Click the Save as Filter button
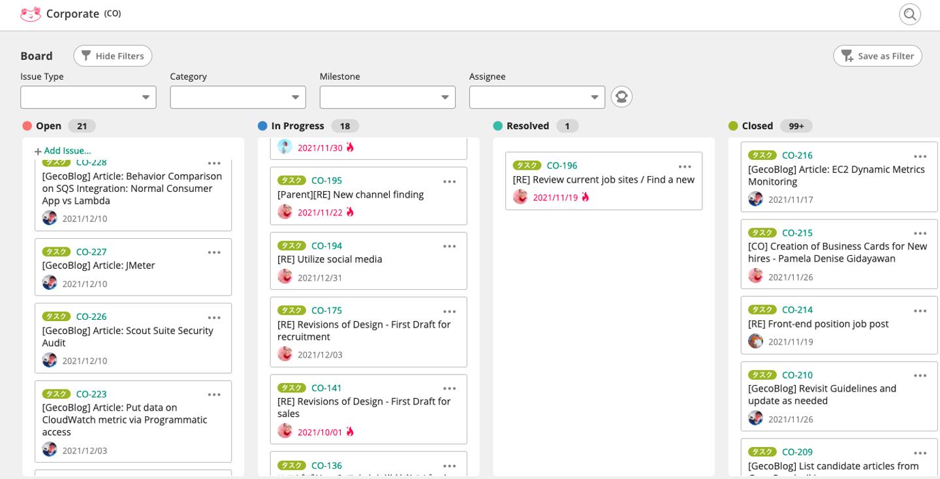940x479 pixels. pyautogui.click(x=877, y=56)
